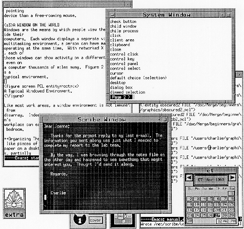Viewport: 244px width, 229px height.
Task: Pick day 14 on the calendar
Action: coord(224,204)
